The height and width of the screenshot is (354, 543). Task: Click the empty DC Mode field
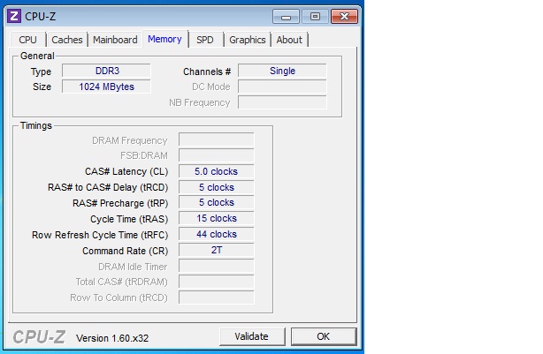(282, 87)
